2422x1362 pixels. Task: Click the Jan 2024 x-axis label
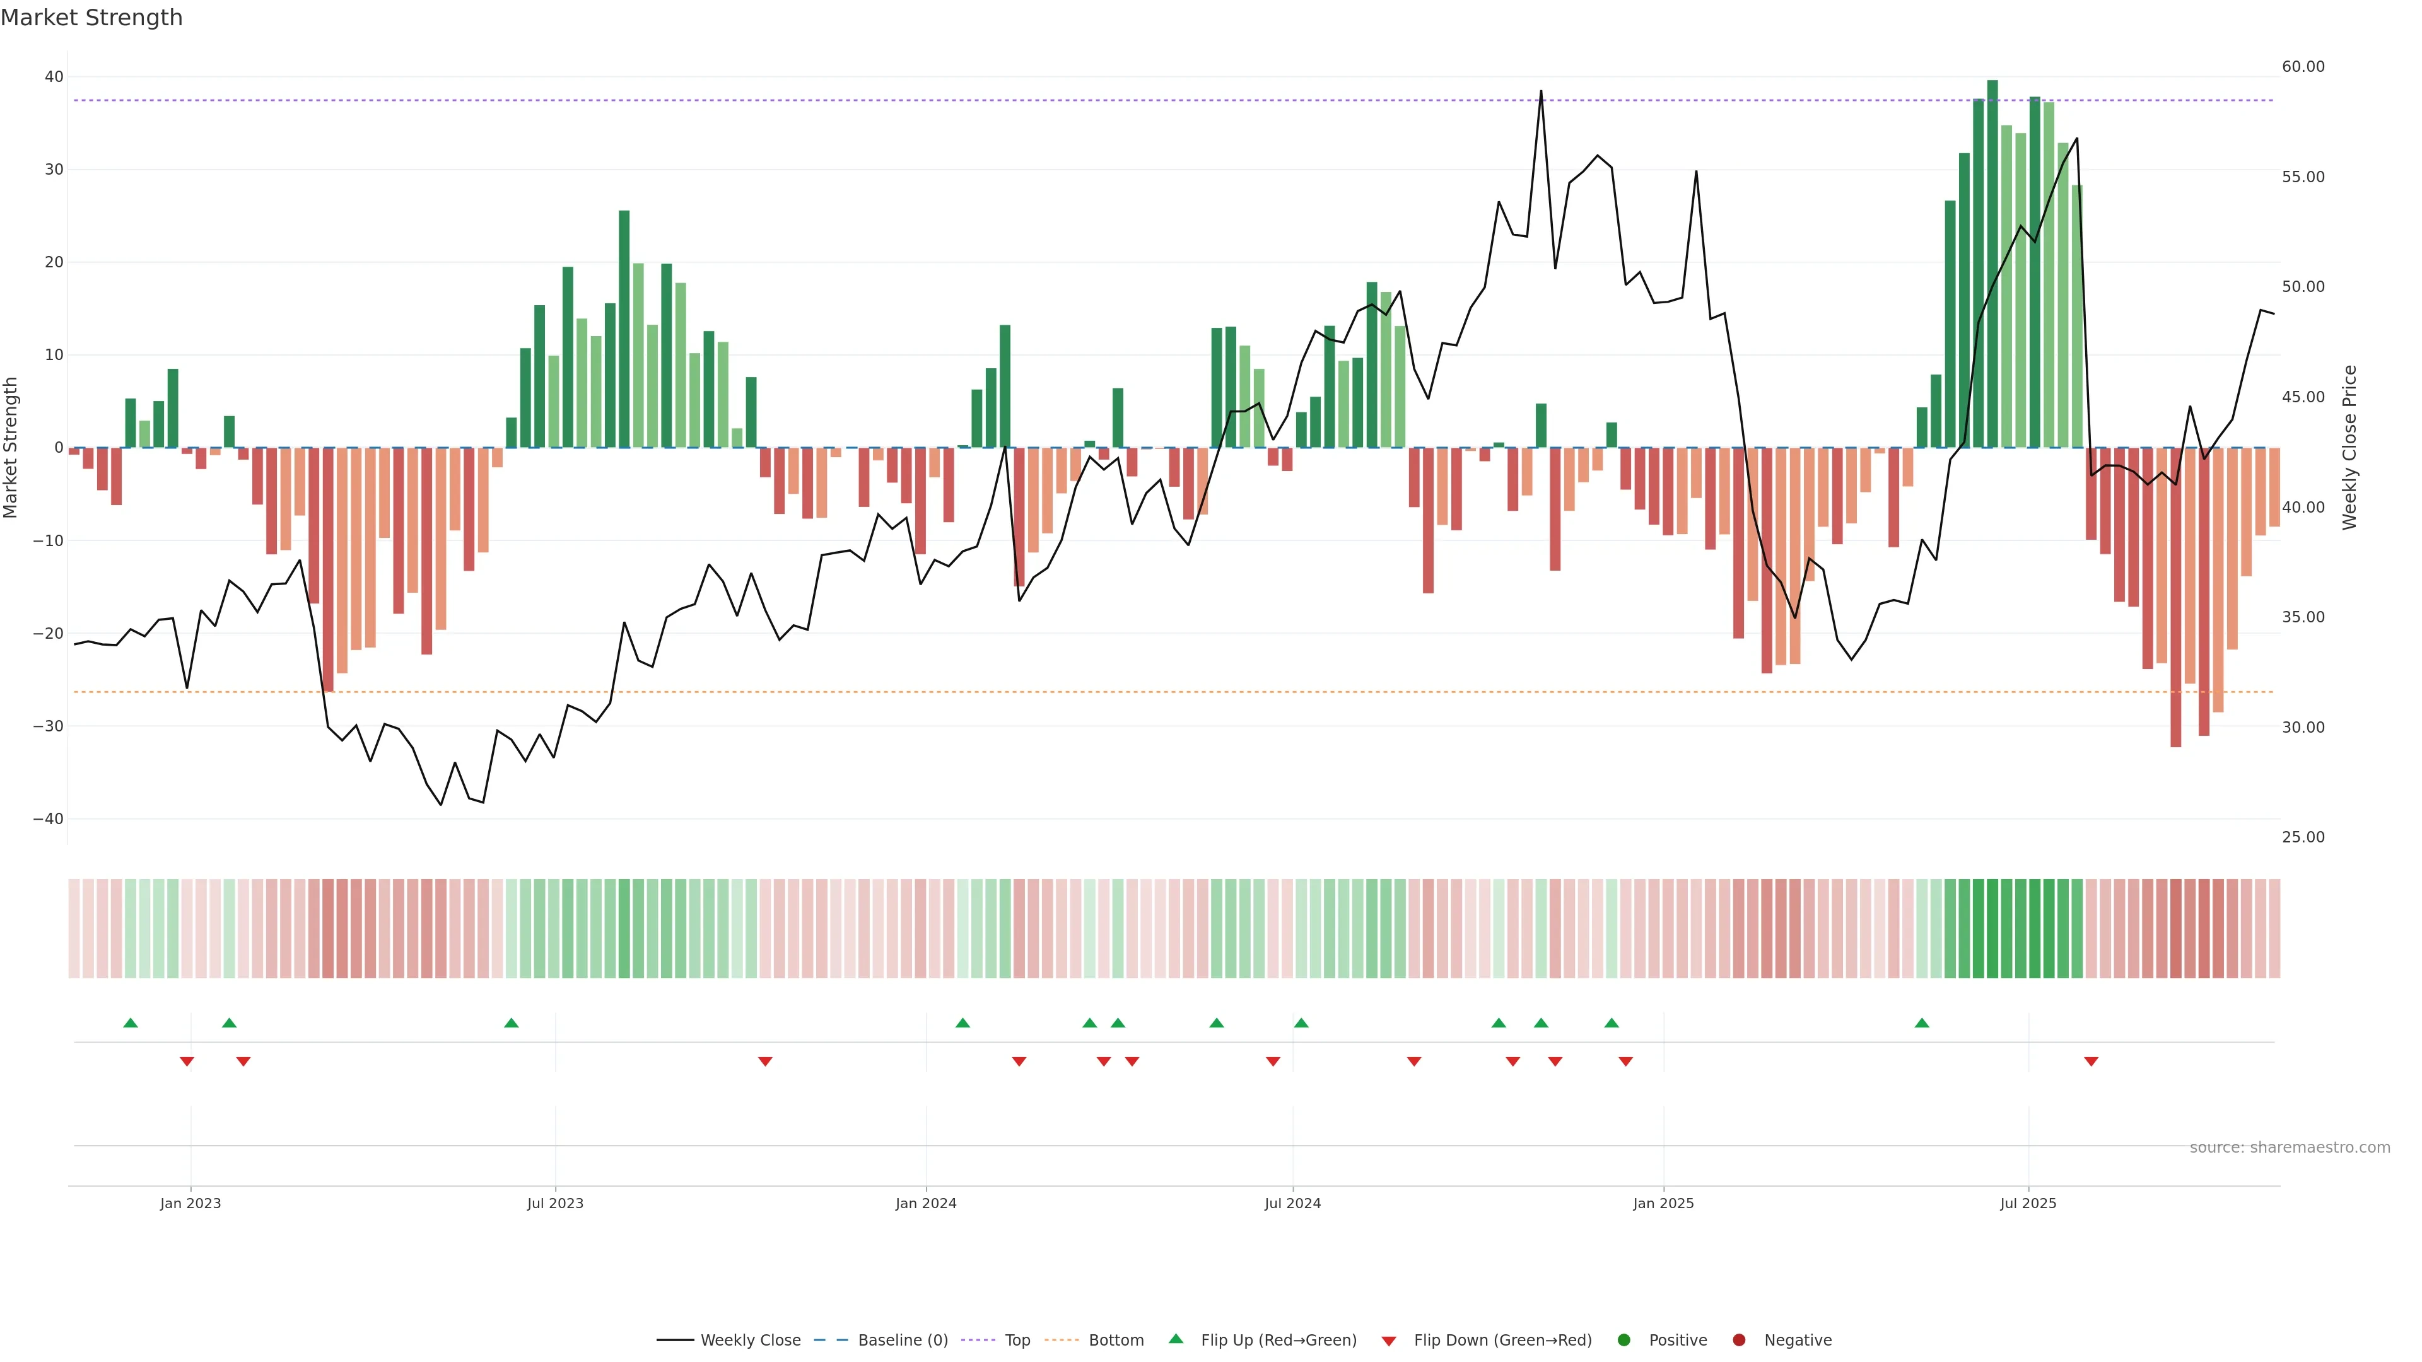pos(925,1203)
